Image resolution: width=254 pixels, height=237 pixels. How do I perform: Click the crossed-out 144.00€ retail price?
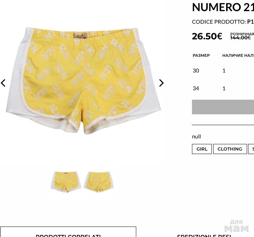[240, 38]
